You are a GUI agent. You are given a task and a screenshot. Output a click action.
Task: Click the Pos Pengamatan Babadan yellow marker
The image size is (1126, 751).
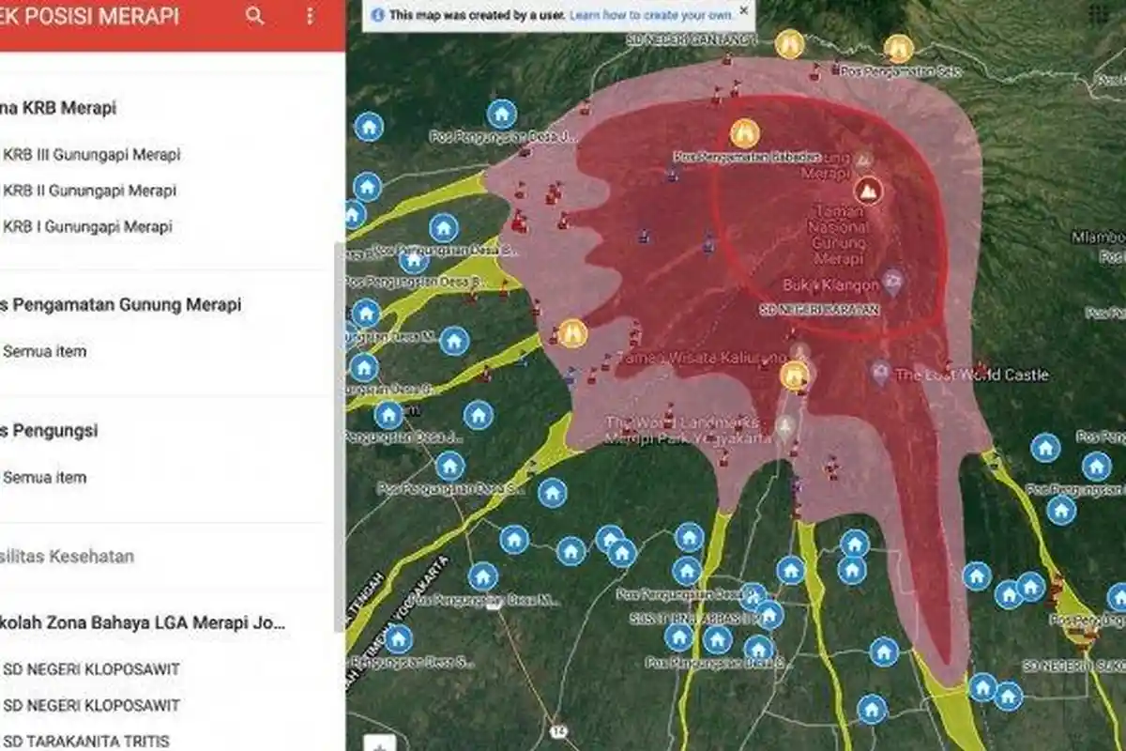744,134
